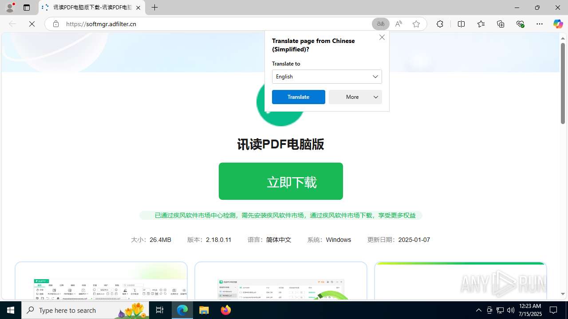This screenshot has width=568, height=319.
Task: Close the translate popup
Action: tap(382, 37)
